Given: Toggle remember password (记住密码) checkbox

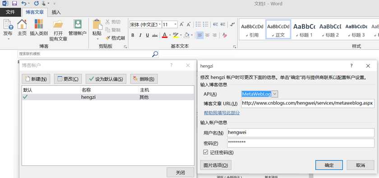Looking at the screenshot, I should 206,152.
